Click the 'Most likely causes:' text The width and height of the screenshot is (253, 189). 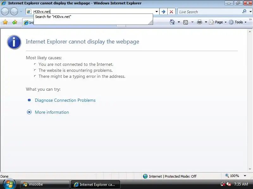44,58
